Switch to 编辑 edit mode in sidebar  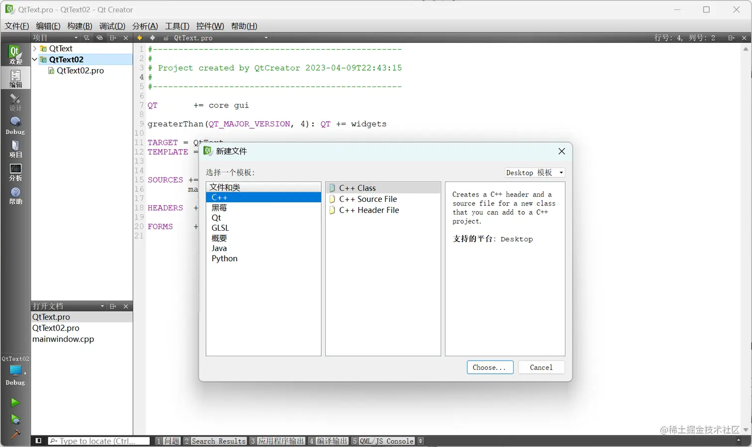(15, 78)
